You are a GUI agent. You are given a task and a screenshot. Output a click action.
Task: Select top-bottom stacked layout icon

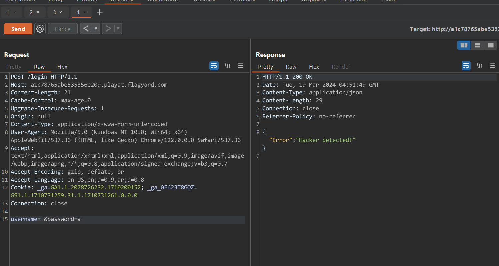[x=477, y=45]
